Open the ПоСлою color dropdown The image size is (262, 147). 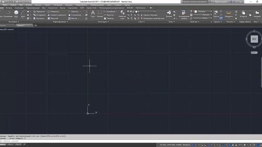(x=203, y=11)
